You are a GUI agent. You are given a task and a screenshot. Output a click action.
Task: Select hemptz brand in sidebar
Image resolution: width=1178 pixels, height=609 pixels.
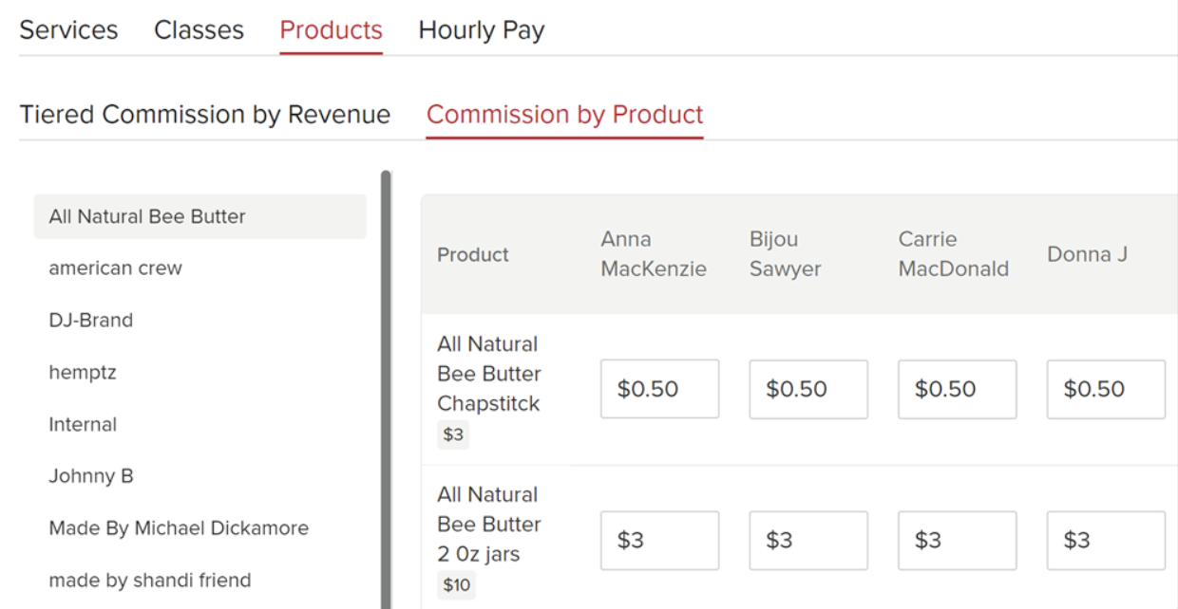point(83,373)
